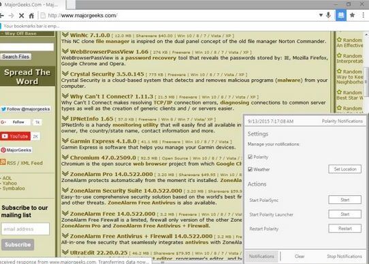
Task: Toggle the Weather notifications checkbox
Action: click(250, 169)
